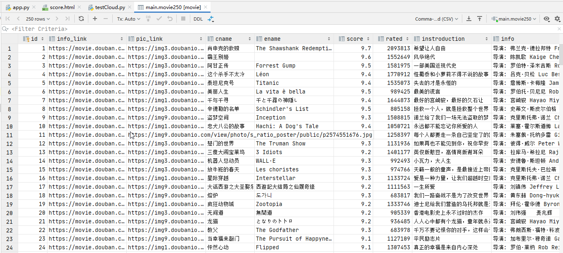Viewport: 563px width, 253px height.
Task: Open the 250 rows page size dropdown
Action: [38, 19]
